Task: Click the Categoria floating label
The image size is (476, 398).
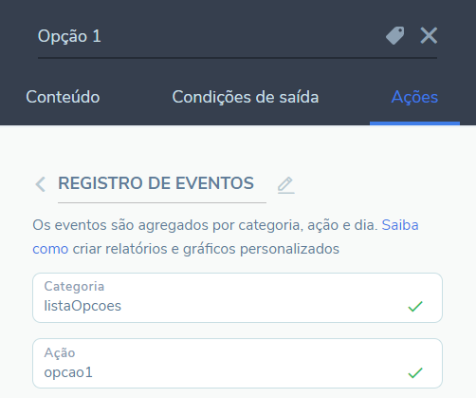Action: [x=74, y=286]
